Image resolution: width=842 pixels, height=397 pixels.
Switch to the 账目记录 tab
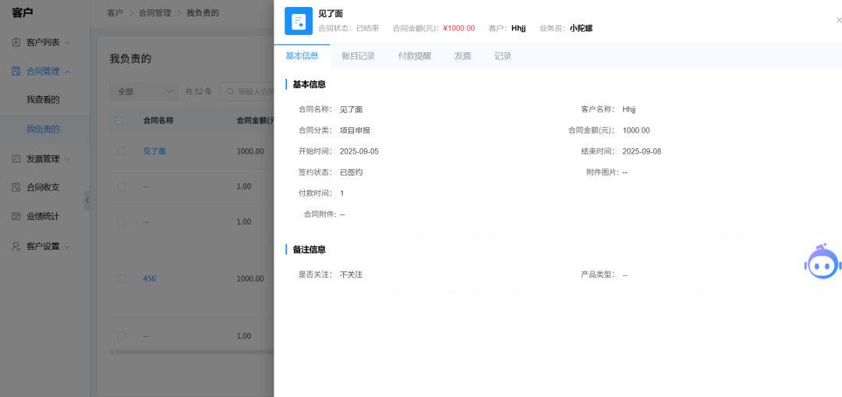click(x=358, y=56)
